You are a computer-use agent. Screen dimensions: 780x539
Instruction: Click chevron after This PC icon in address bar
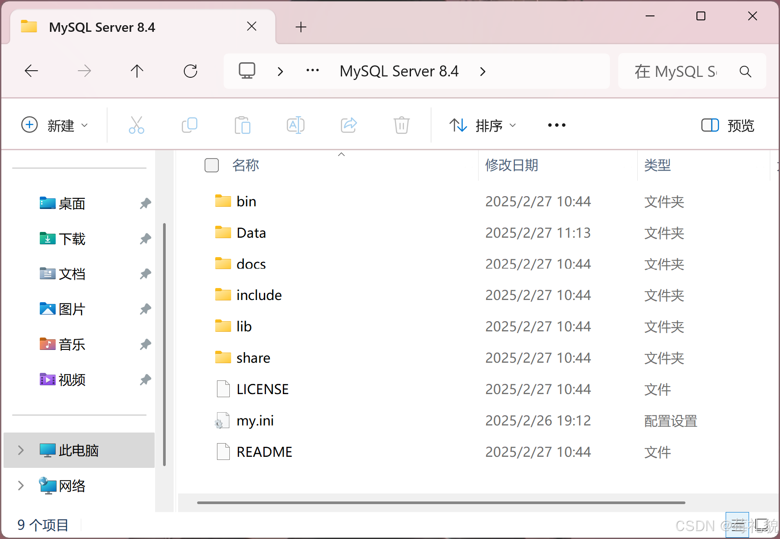point(280,71)
